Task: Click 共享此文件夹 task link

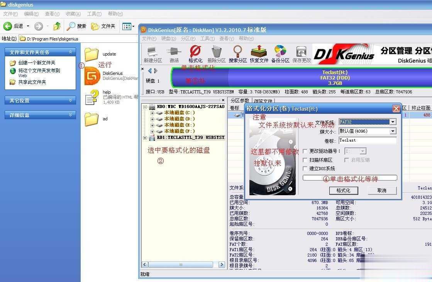Action: click(x=32, y=82)
